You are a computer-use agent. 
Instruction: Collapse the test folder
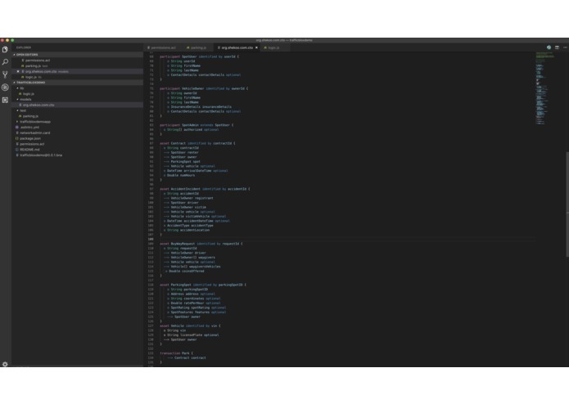coord(21,110)
